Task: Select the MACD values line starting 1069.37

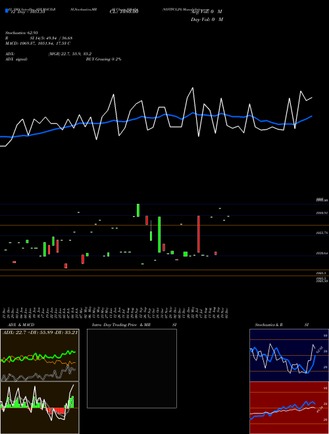Action: pyautogui.click(x=38, y=43)
